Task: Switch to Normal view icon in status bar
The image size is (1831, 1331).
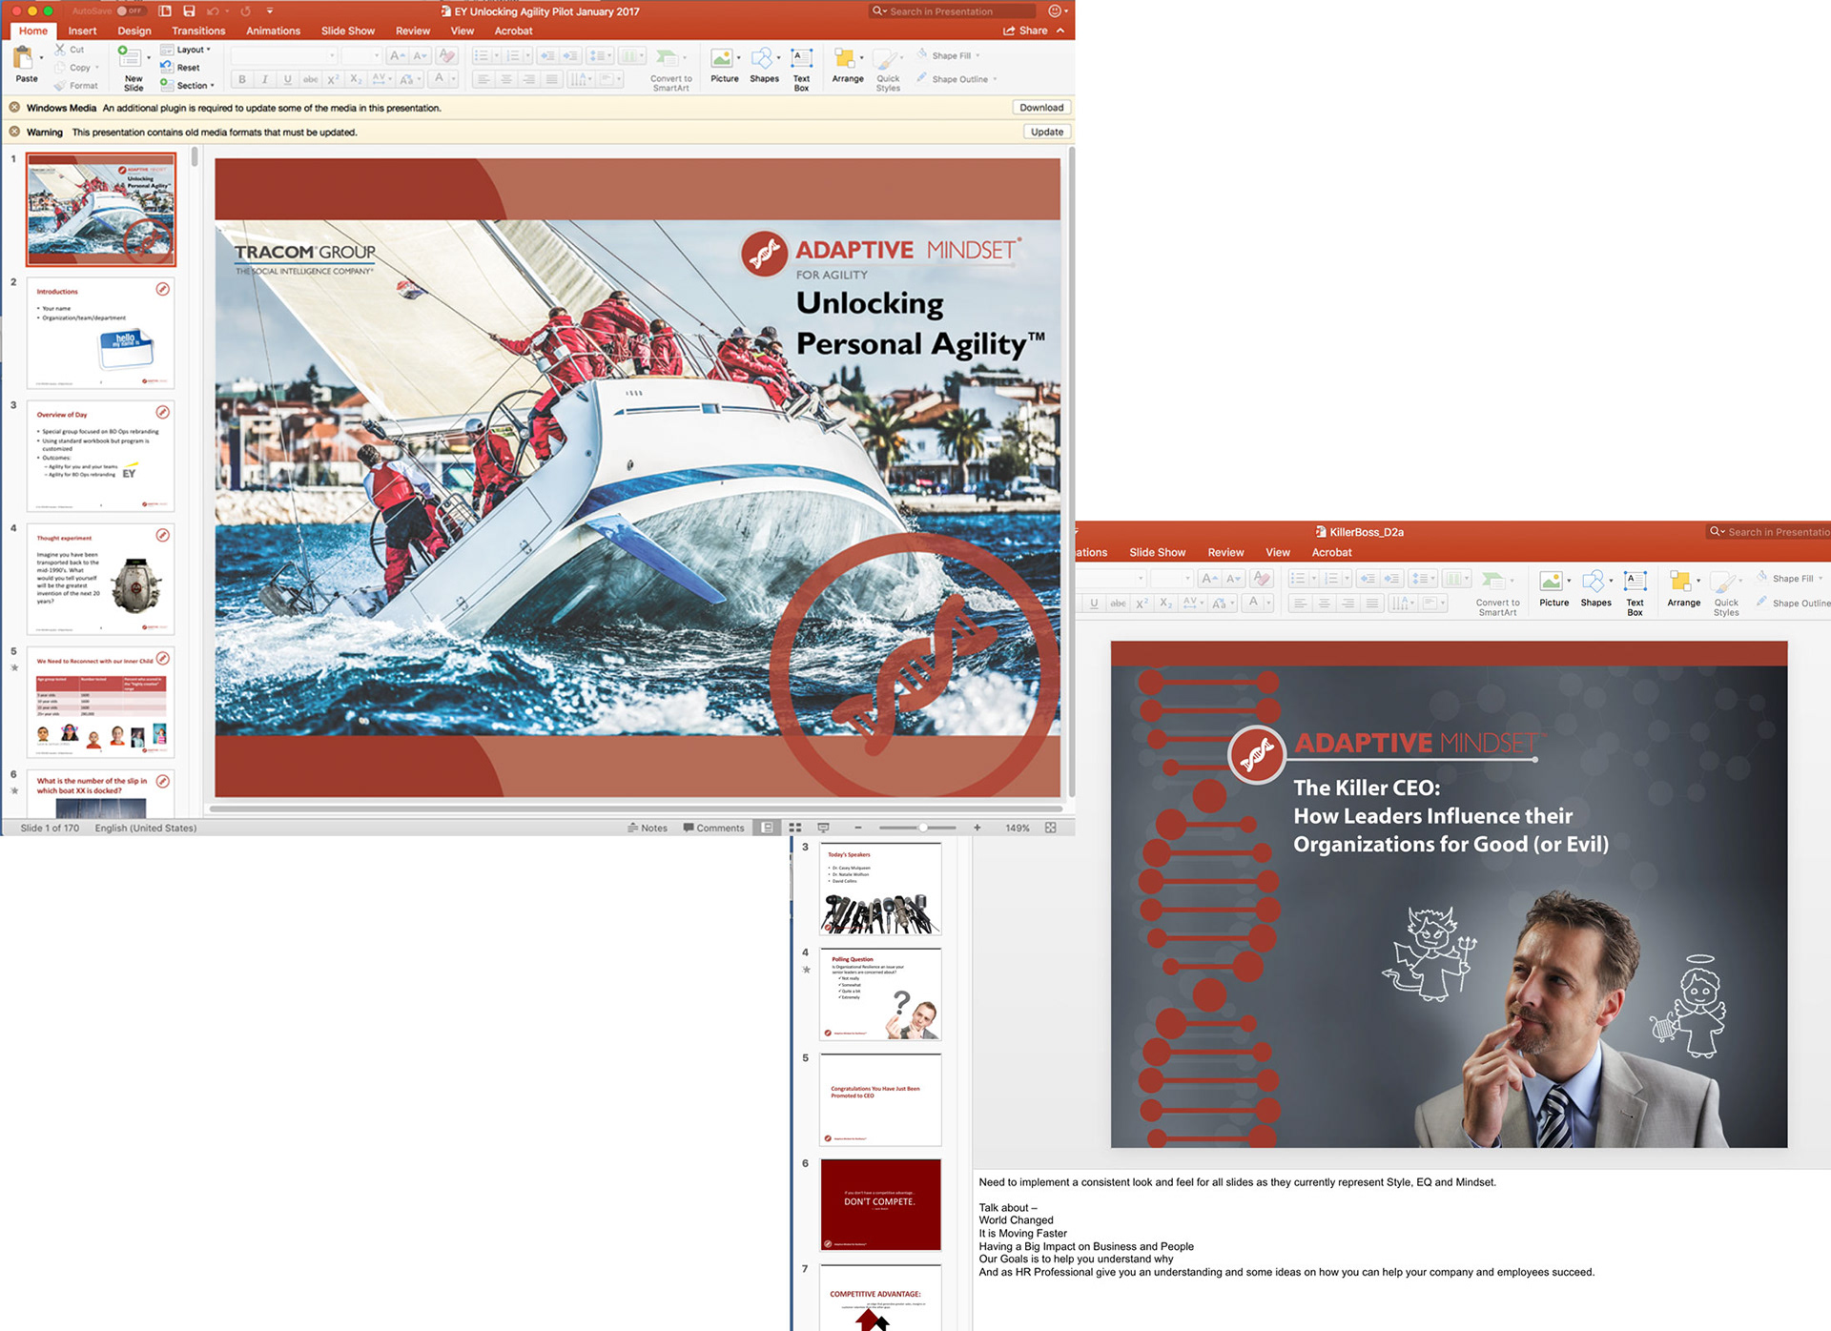Action: pos(767,828)
